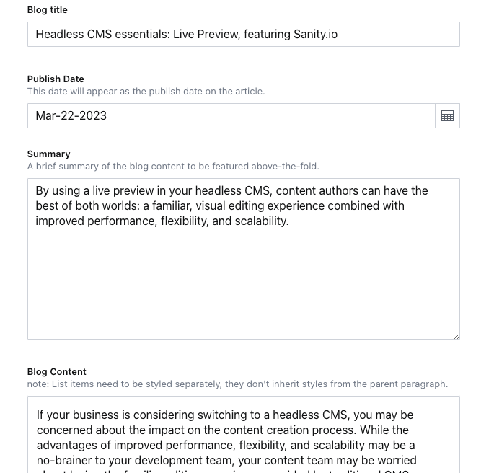Screen dimensions: 494x473
Task: Click the blank area of the Summary textarea
Action: (x=243, y=288)
